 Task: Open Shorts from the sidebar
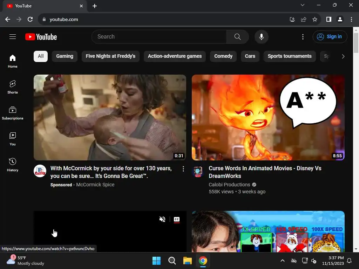click(13, 87)
